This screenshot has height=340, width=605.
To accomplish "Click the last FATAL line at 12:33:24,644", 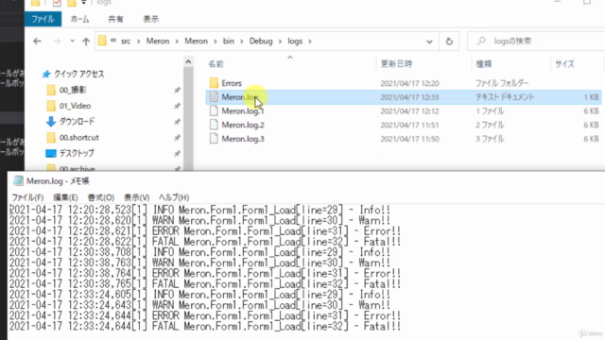I will [x=205, y=327].
